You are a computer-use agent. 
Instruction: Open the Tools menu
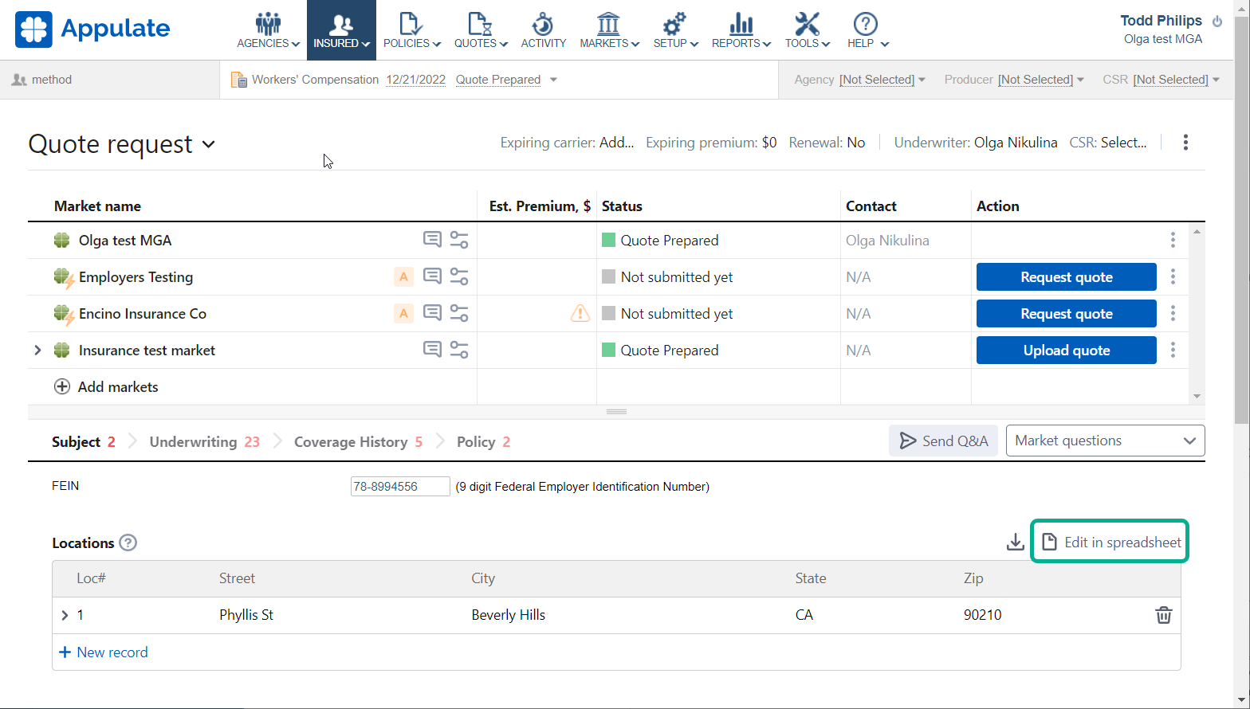click(x=807, y=30)
